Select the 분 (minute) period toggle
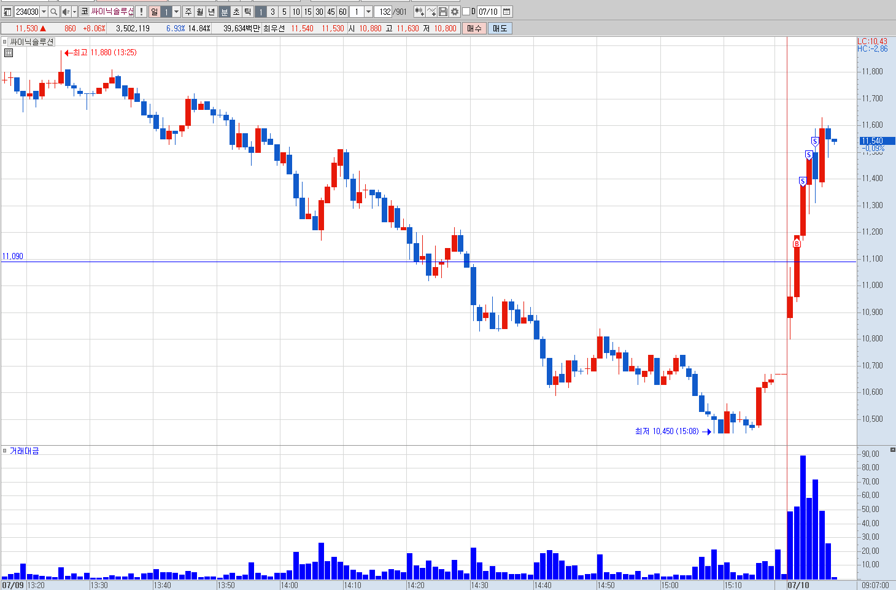The height and width of the screenshot is (590, 896). [225, 12]
